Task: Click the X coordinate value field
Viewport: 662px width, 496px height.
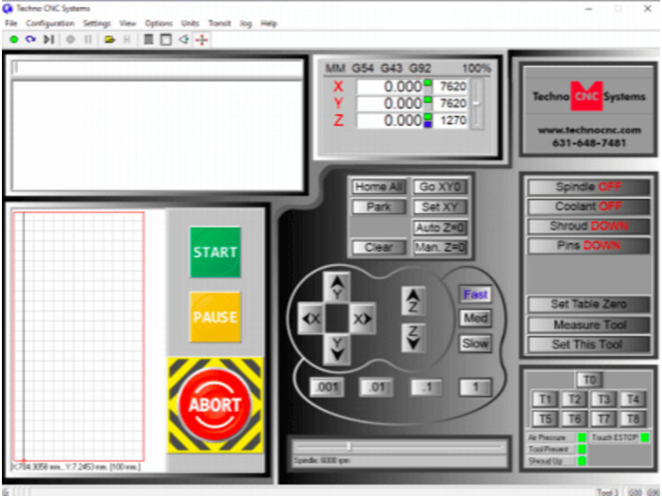Action: 390,87
